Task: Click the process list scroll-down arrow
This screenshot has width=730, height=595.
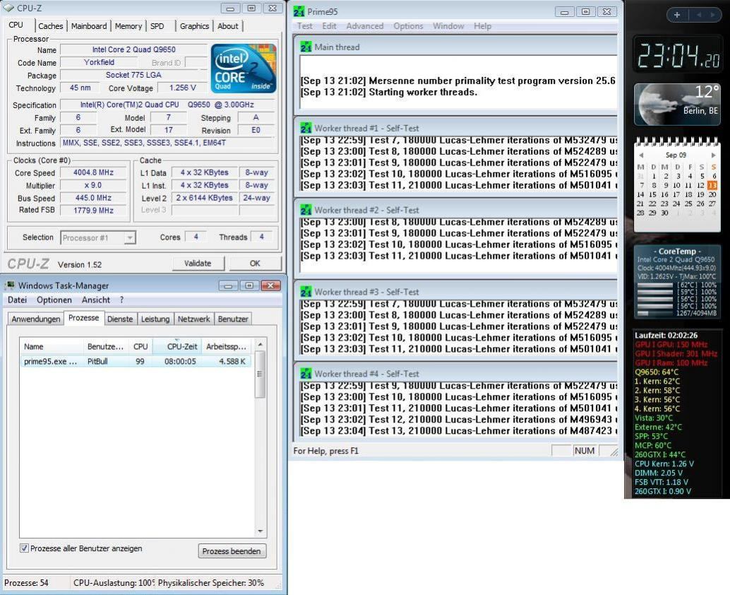Action: [x=261, y=531]
